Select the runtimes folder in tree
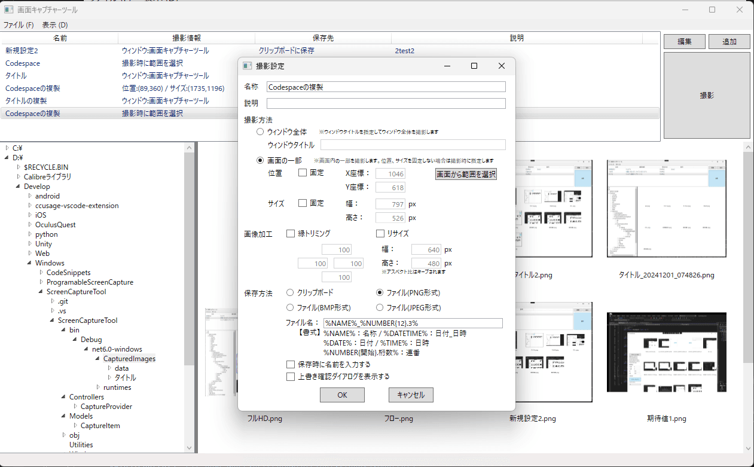The width and height of the screenshot is (754, 467). point(117,387)
